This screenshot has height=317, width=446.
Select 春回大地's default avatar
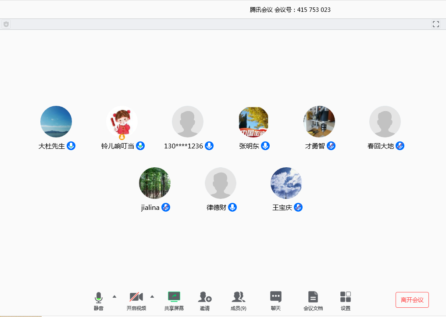tap(385, 122)
